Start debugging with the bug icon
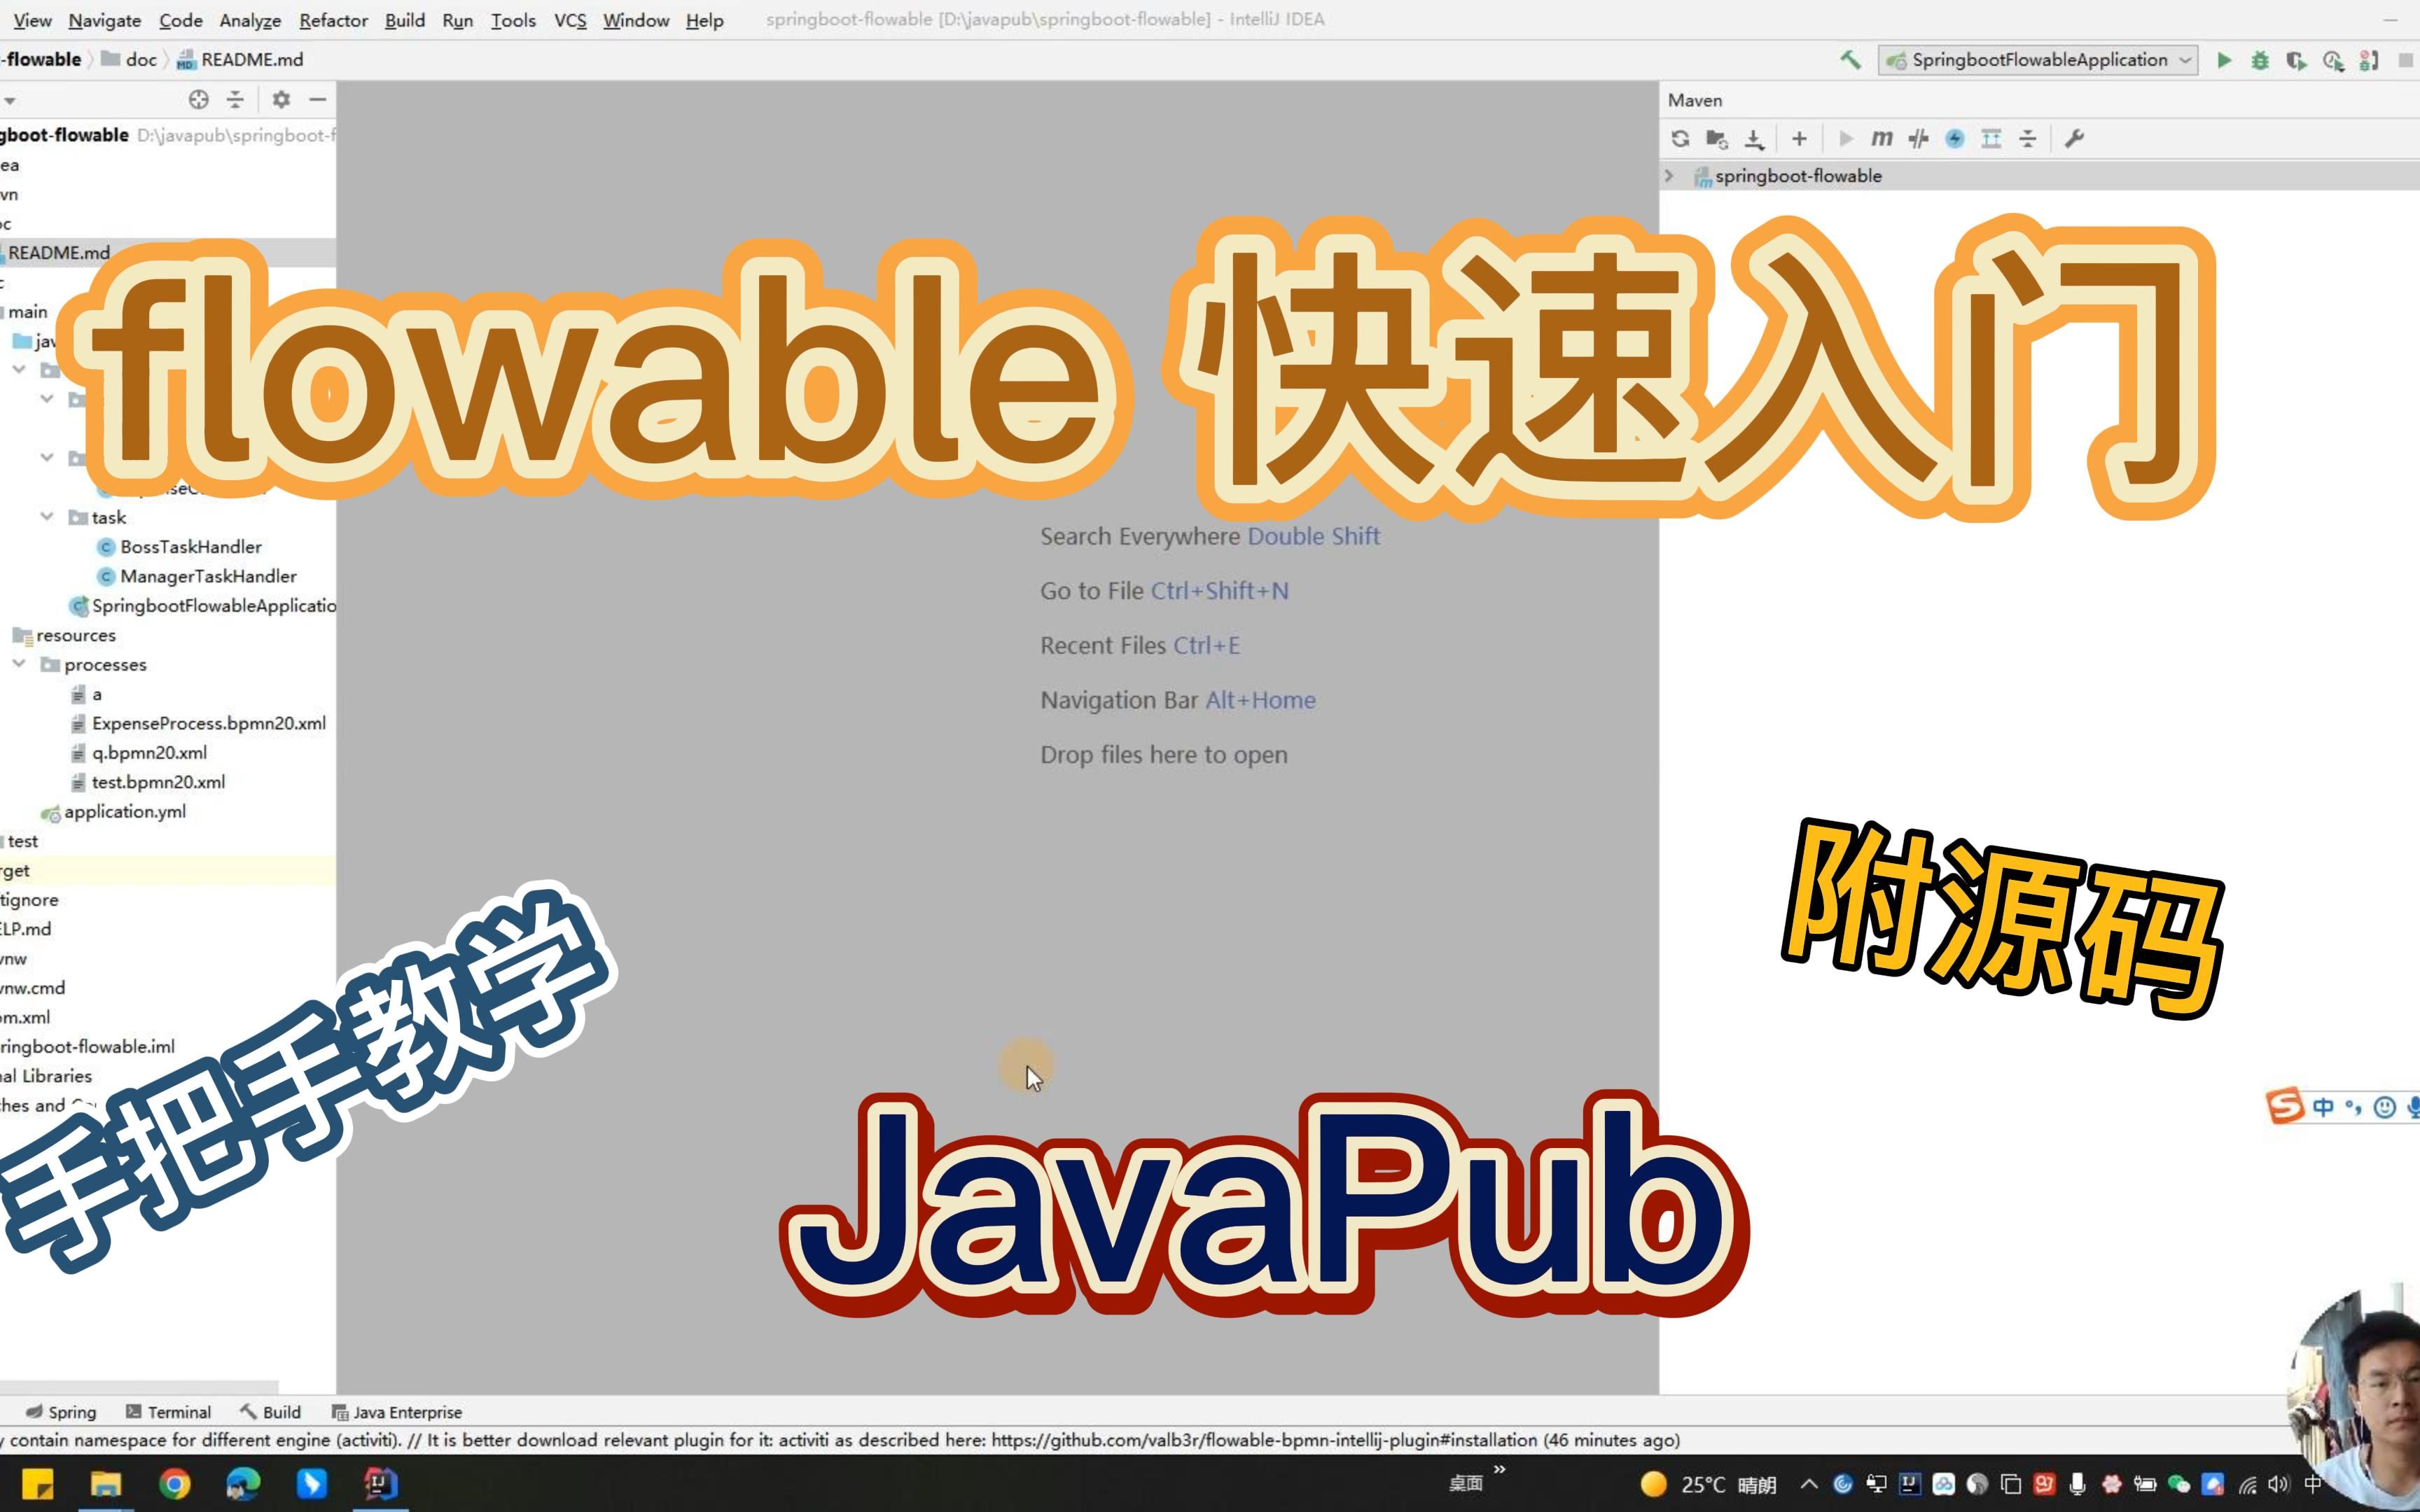Viewport: 2420px width, 1512px height. (x=2262, y=60)
